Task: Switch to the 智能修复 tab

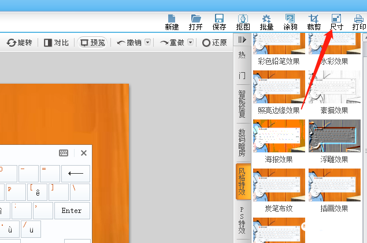Action: click(x=242, y=104)
